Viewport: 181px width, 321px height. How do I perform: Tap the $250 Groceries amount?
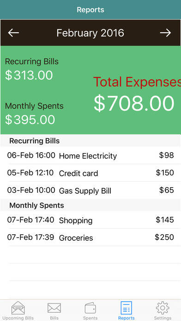click(x=164, y=237)
